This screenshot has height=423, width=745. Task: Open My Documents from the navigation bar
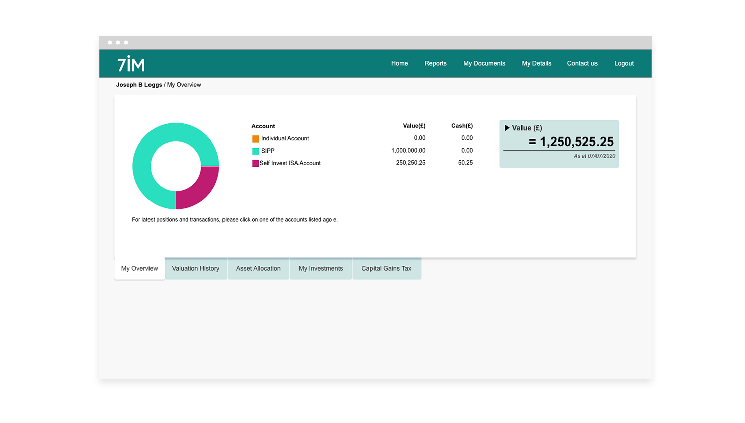[484, 63]
